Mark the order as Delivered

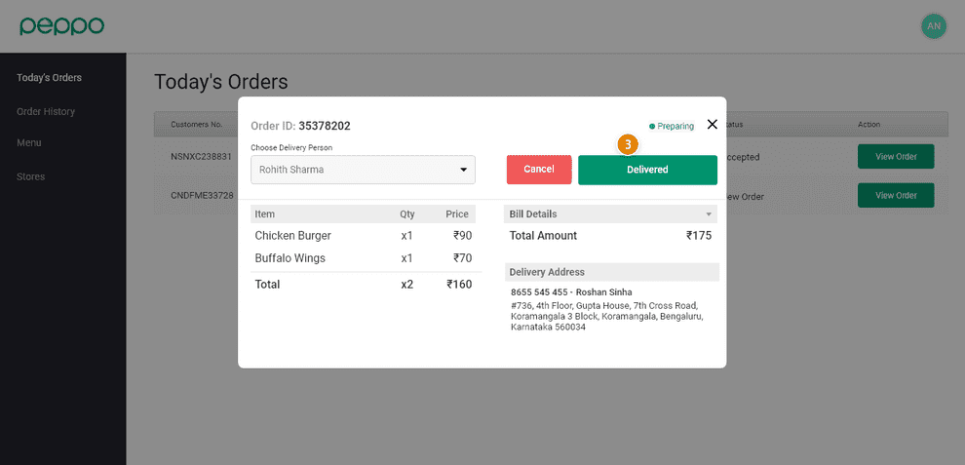647,170
